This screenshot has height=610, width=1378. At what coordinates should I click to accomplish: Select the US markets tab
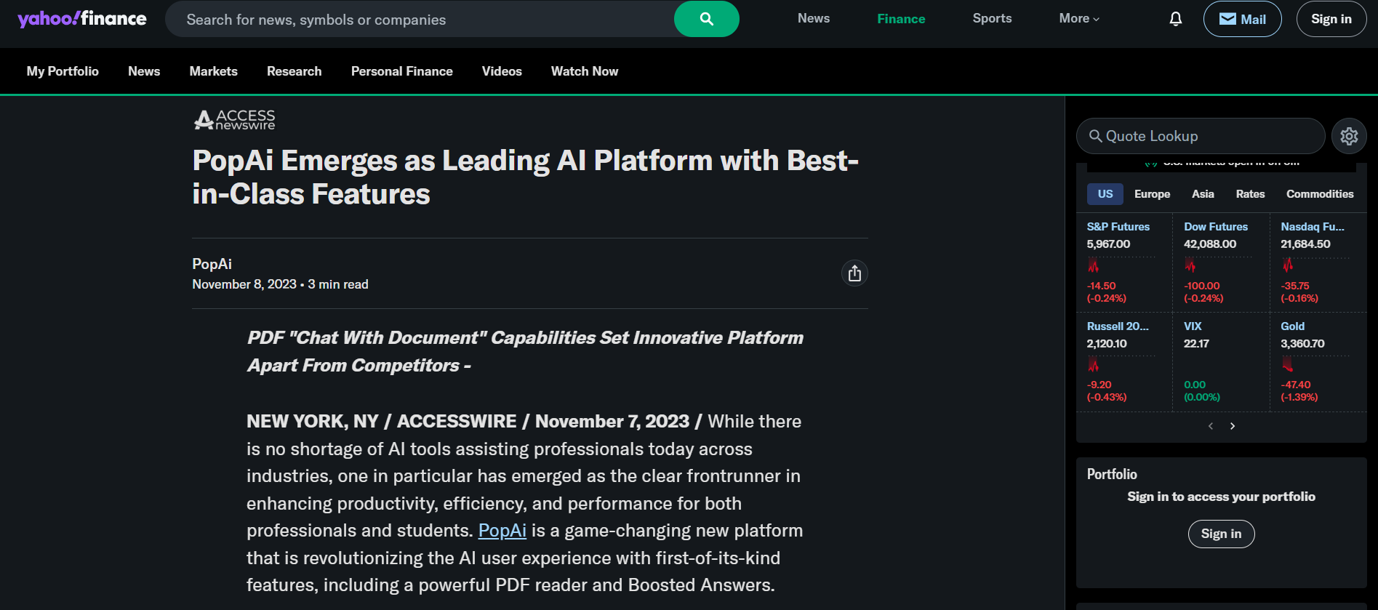click(1105, 194)
